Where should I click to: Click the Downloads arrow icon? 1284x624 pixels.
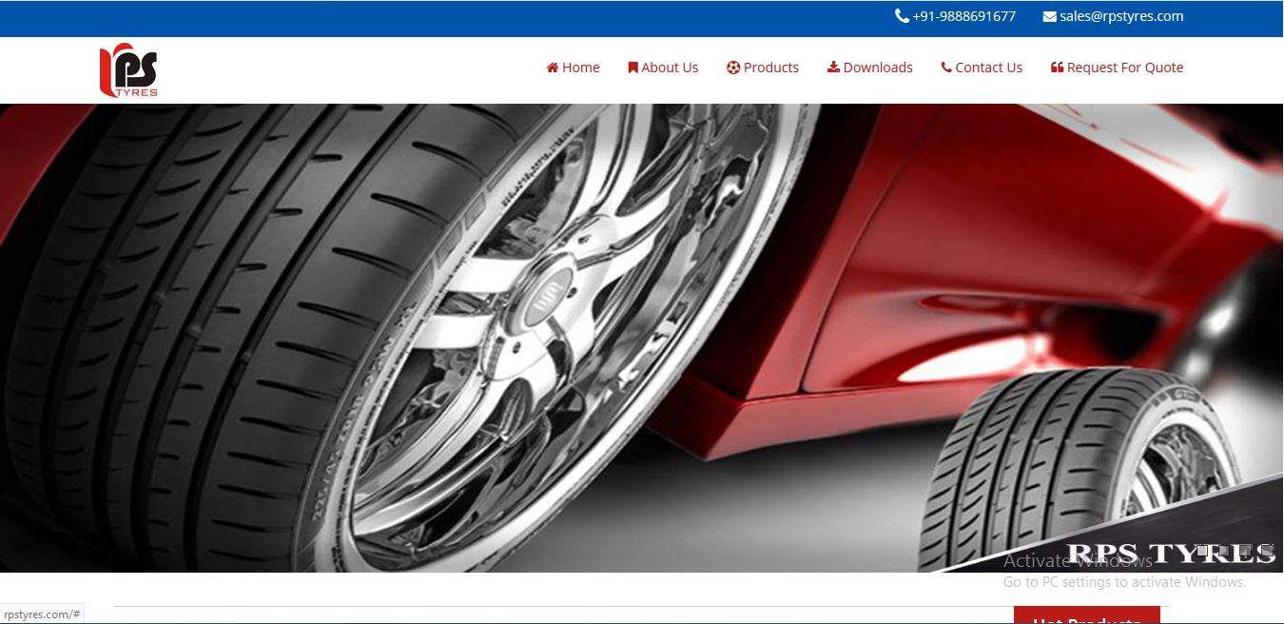833,68
